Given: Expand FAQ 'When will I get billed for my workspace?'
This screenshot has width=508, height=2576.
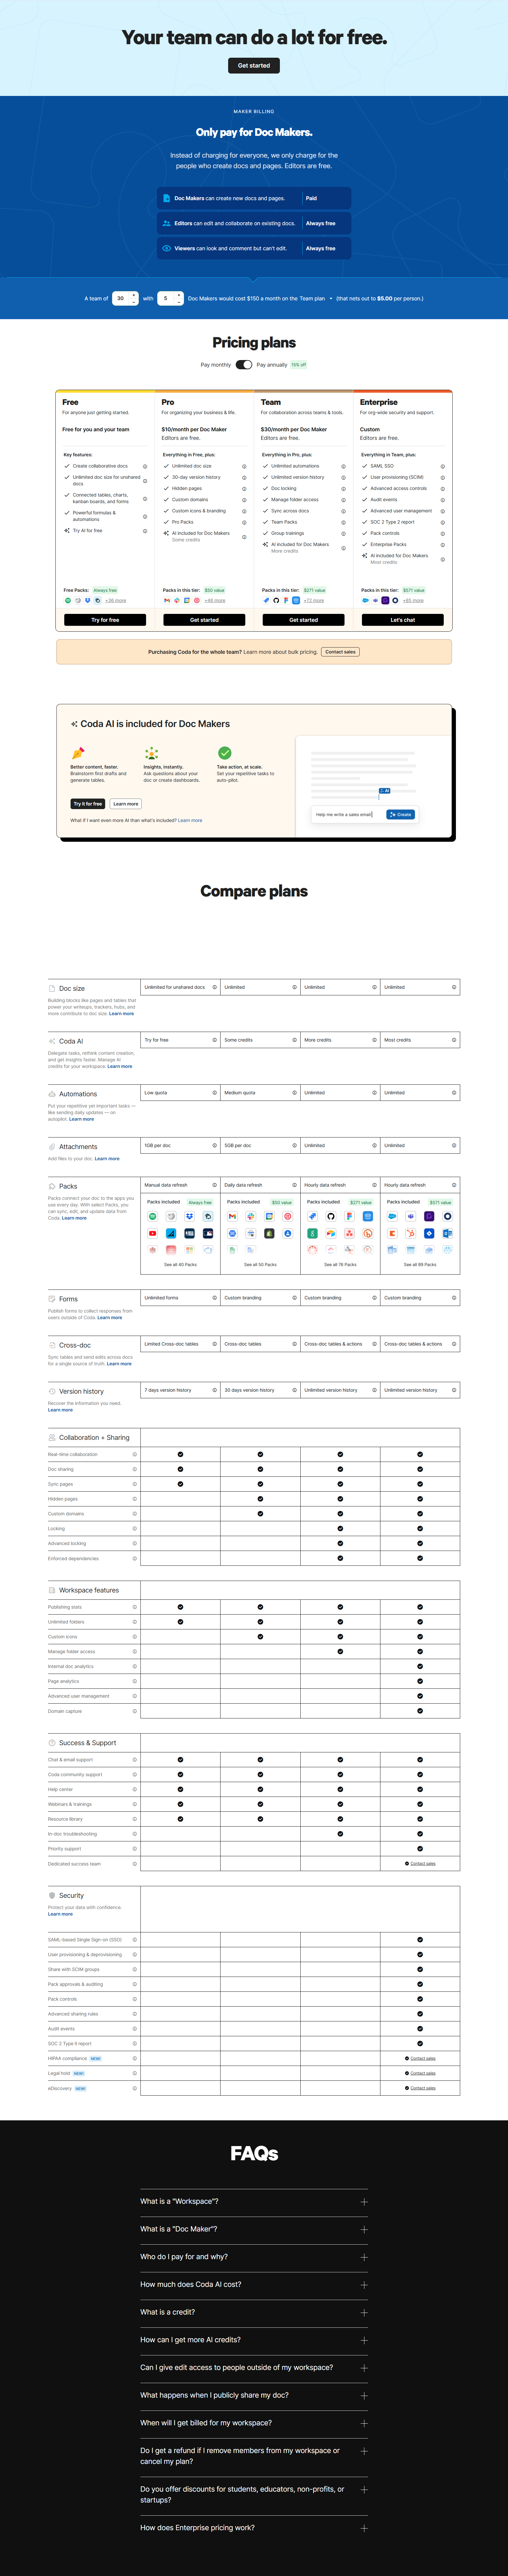Looking at the screenshot, I should 254,2423.
